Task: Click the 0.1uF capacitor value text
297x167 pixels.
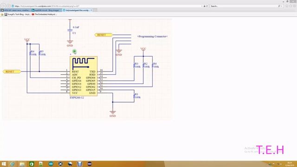Action: point(76,27)
